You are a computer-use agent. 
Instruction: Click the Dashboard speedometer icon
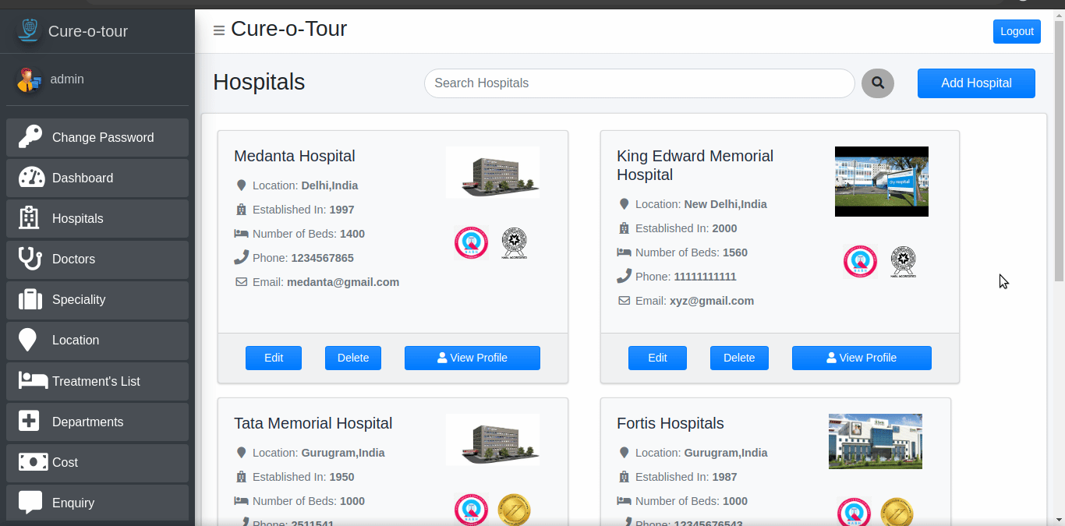pyautogui.click(x=32, y=178)
